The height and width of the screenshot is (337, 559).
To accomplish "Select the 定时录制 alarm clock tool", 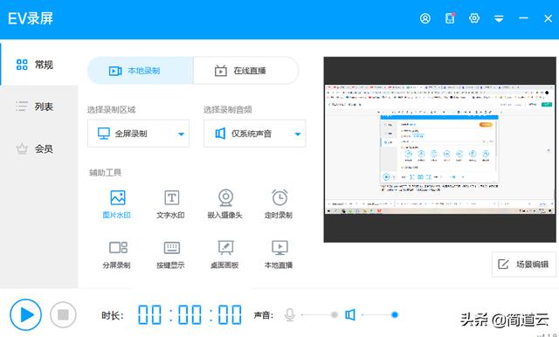I will [x=279, y=204].
